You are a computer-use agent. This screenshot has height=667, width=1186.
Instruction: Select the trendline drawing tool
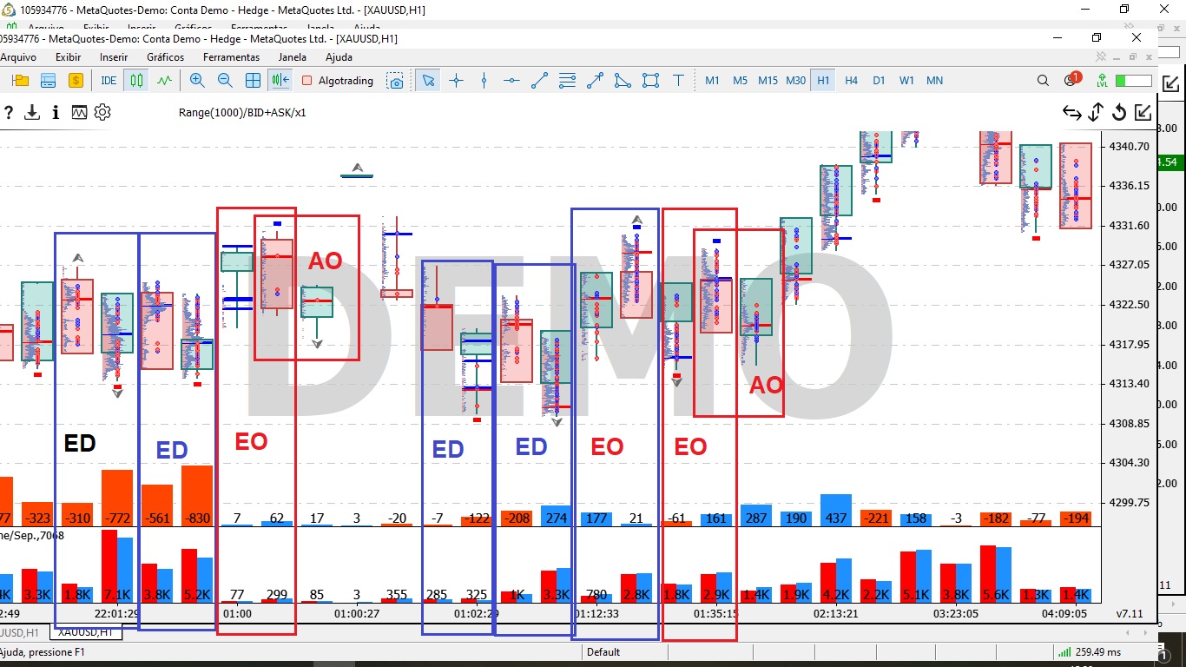[x=539, y=81]
